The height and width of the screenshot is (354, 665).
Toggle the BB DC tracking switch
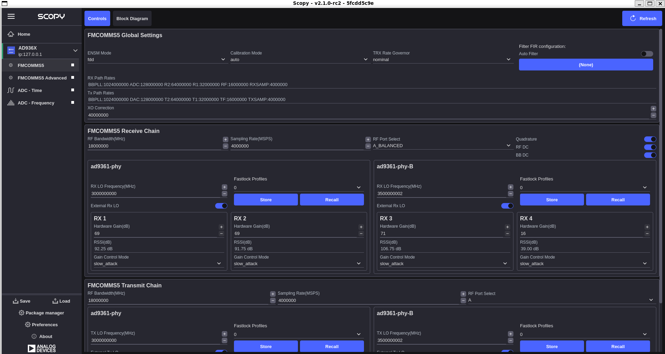click(x=650, y=155)
